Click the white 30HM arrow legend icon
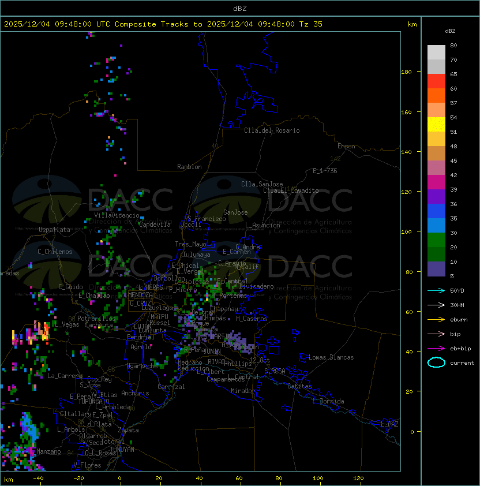 [436, 305]
